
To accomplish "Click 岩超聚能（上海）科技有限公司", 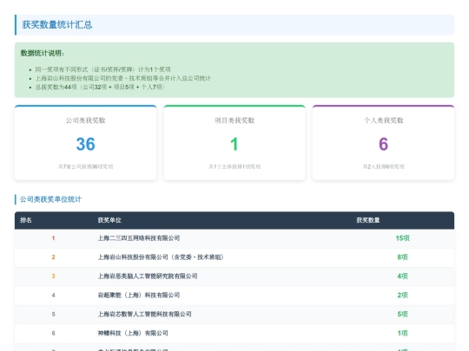I will (139, 296).
